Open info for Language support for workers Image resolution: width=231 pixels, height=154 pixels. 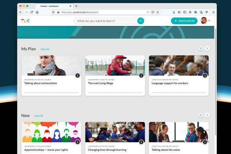coord(205,75)
